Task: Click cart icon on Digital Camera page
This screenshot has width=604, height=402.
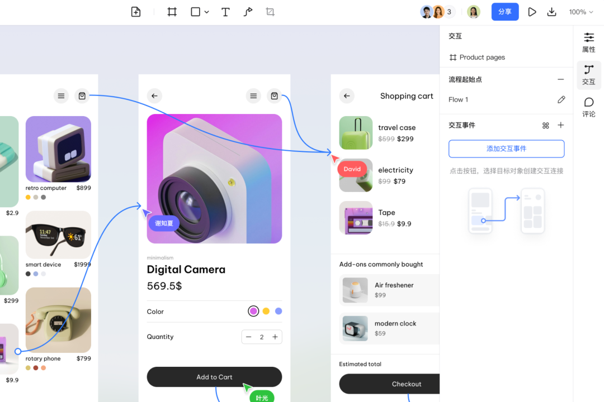Action: click(274, 96)
